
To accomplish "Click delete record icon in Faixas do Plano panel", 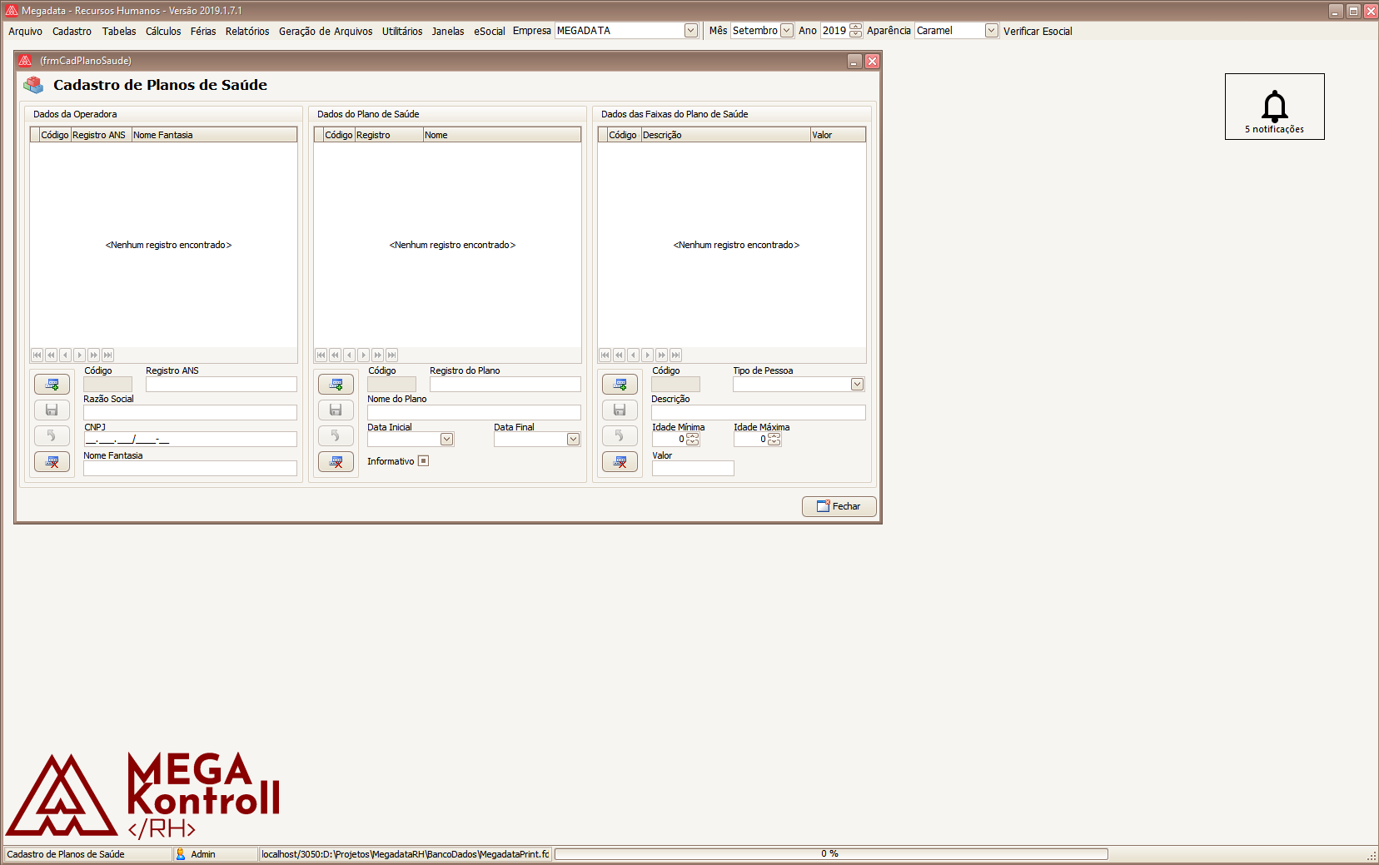I will point(620,461).
